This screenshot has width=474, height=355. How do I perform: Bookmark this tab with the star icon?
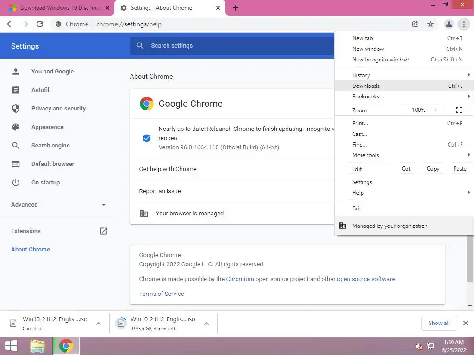(430, 24)
